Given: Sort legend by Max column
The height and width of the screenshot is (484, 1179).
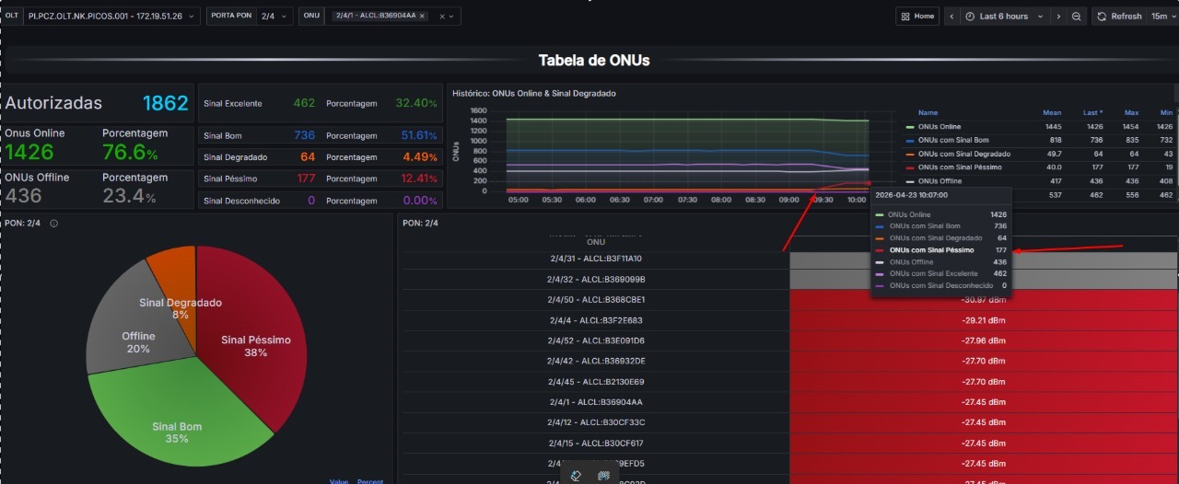Looking at the screenshot, I should tap(1131, 112).
